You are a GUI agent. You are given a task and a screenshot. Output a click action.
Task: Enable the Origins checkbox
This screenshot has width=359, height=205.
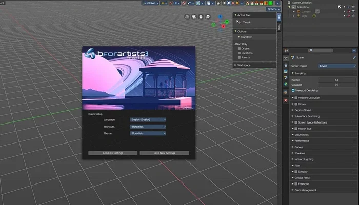pyautogui.click(x=239, y=49)
